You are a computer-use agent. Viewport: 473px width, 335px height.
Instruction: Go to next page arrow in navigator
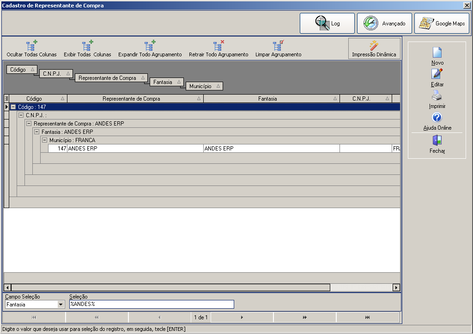tap(242, 317)
